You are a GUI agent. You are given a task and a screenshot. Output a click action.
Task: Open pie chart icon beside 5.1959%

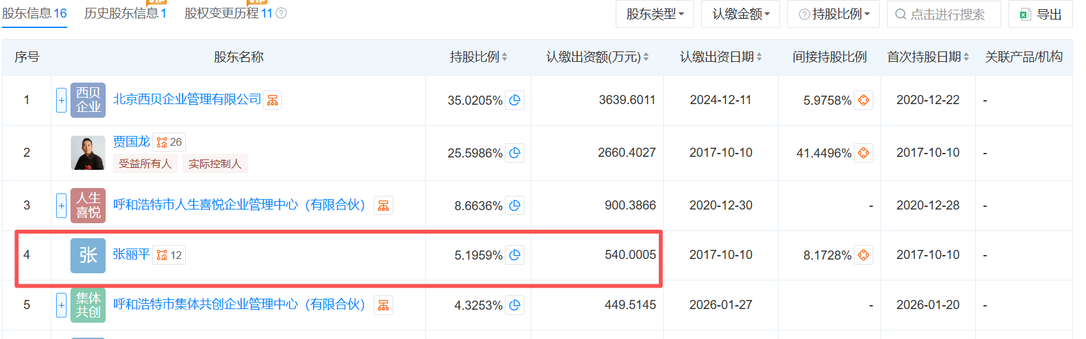point(515,255)
